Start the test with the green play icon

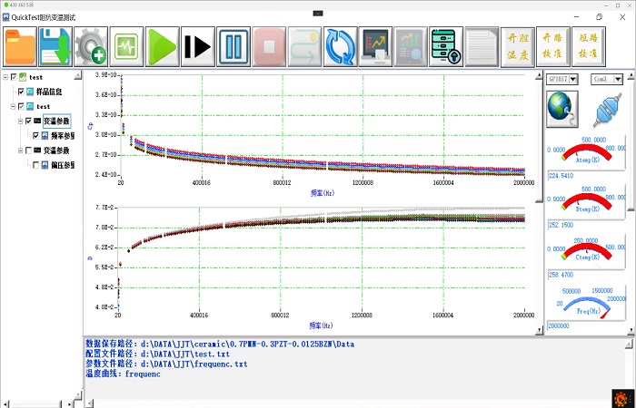point(163,46)
